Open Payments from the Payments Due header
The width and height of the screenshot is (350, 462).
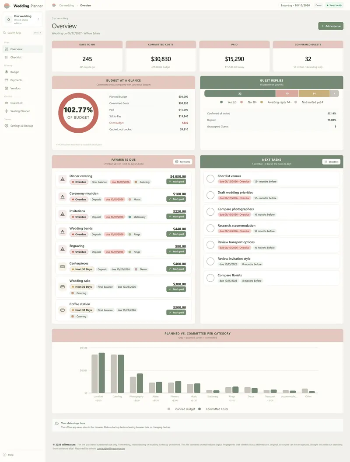tap(183, 162)
